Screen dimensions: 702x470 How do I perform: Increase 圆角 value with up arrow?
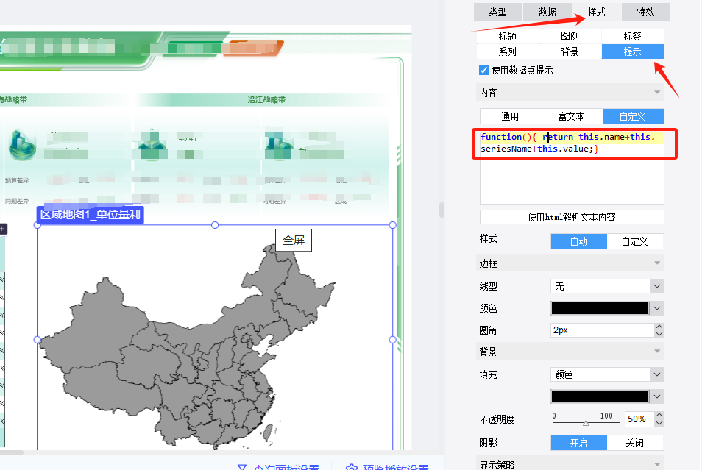(659, 327)
